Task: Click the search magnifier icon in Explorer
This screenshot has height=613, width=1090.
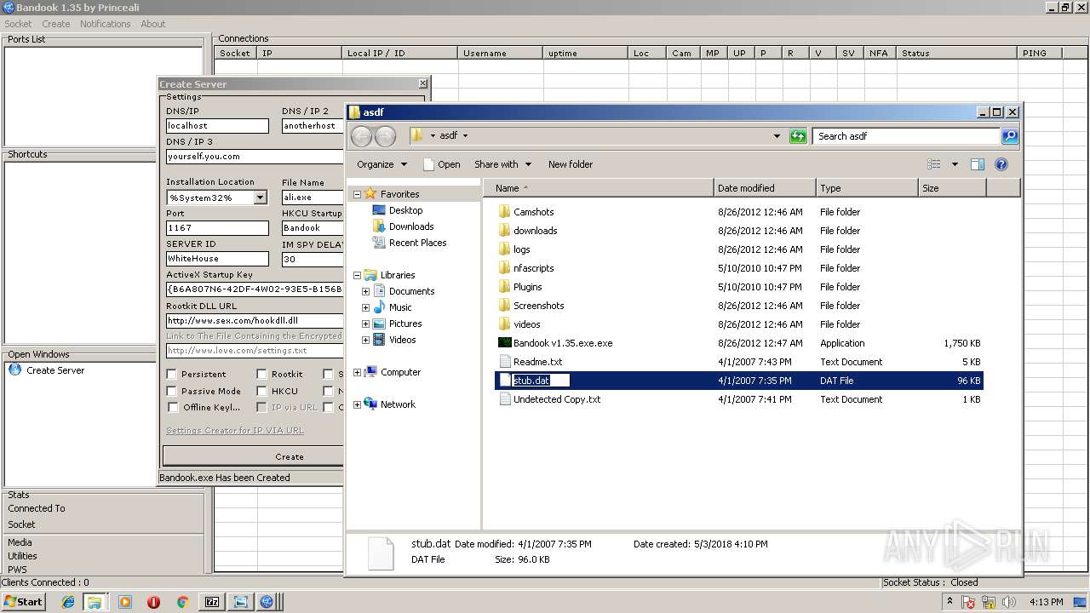Action: pyautogui.click(x=1010, y=136)
